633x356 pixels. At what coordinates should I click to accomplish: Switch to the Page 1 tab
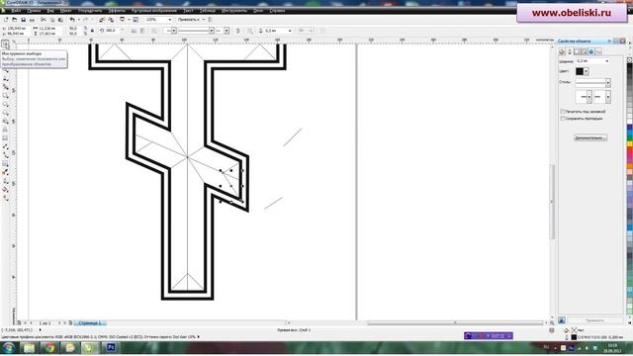[90, 323]
